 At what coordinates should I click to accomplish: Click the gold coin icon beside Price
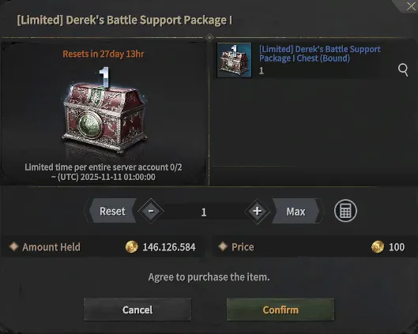[378, 246]
